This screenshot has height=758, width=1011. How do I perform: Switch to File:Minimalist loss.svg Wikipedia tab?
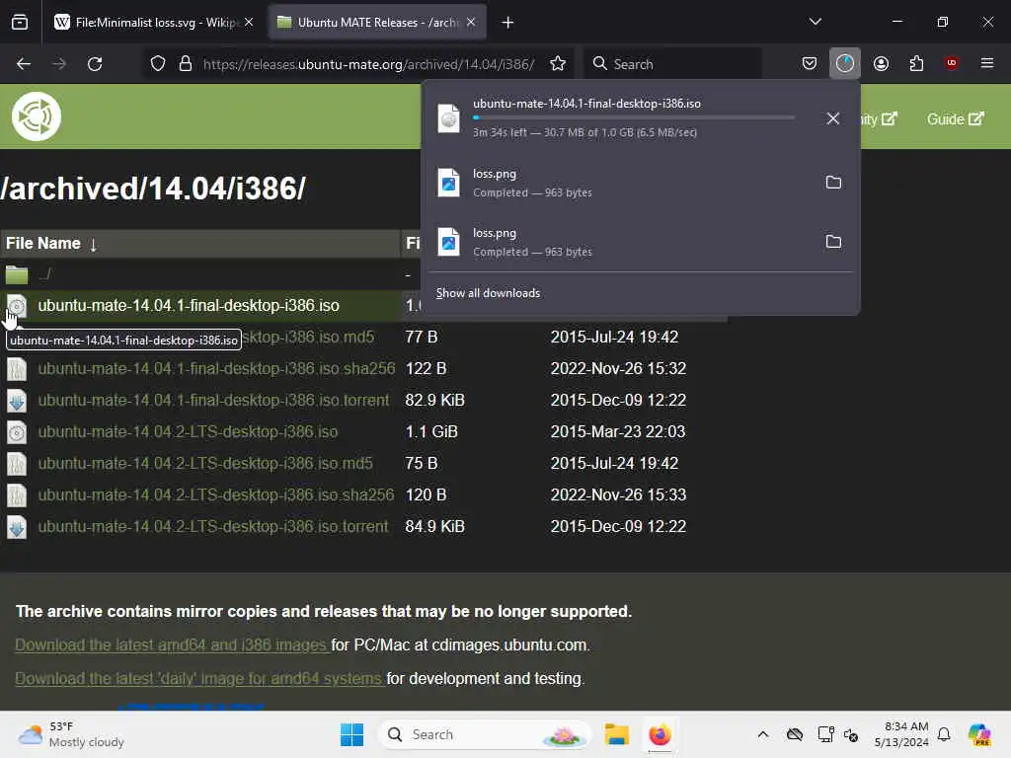(155, 23)
